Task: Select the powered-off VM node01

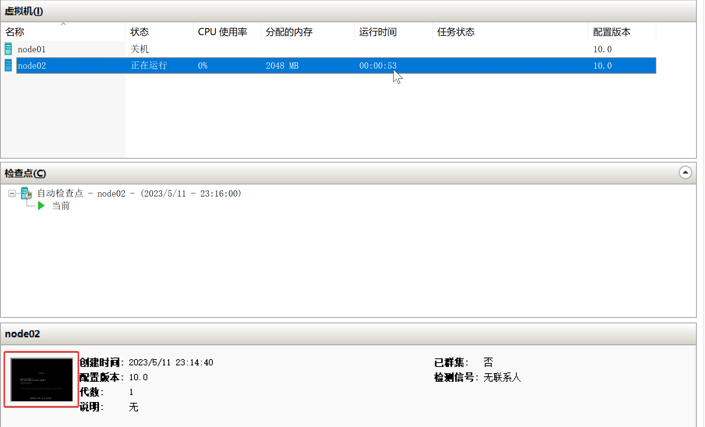Action: (32, 49)
